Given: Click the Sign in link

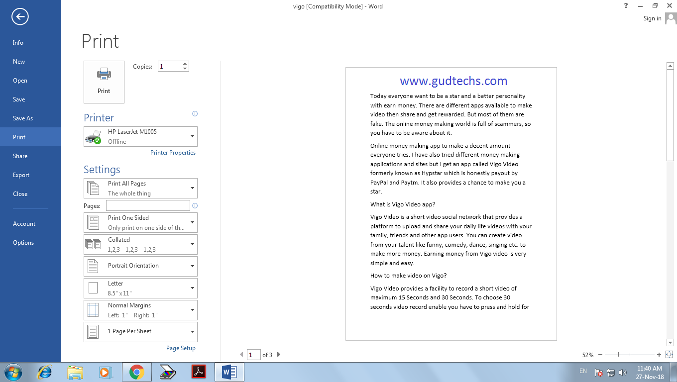Looking at the screenshot, I should point(652,18).
